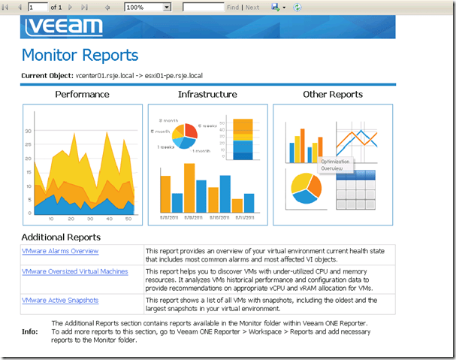Open the Performance reports chart thumbnail
The width and height of the screenshot is (456, 360).
[83, 165]
